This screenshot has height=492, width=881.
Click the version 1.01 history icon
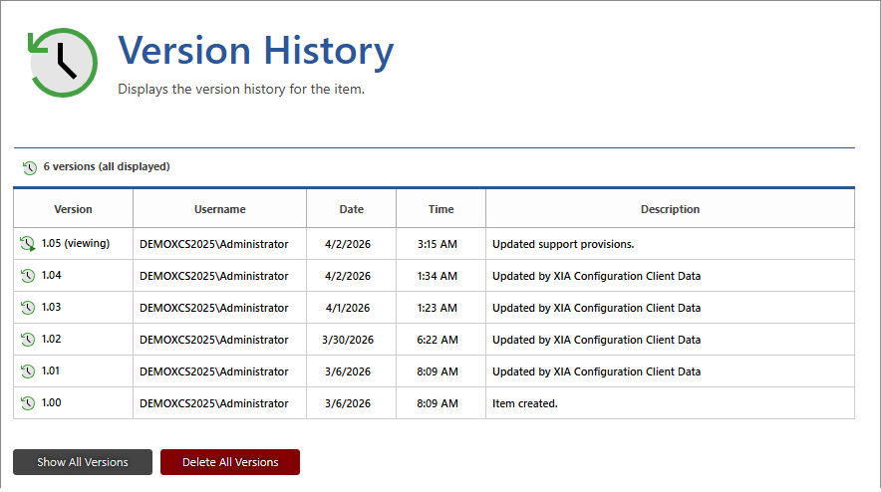(27, 371)
